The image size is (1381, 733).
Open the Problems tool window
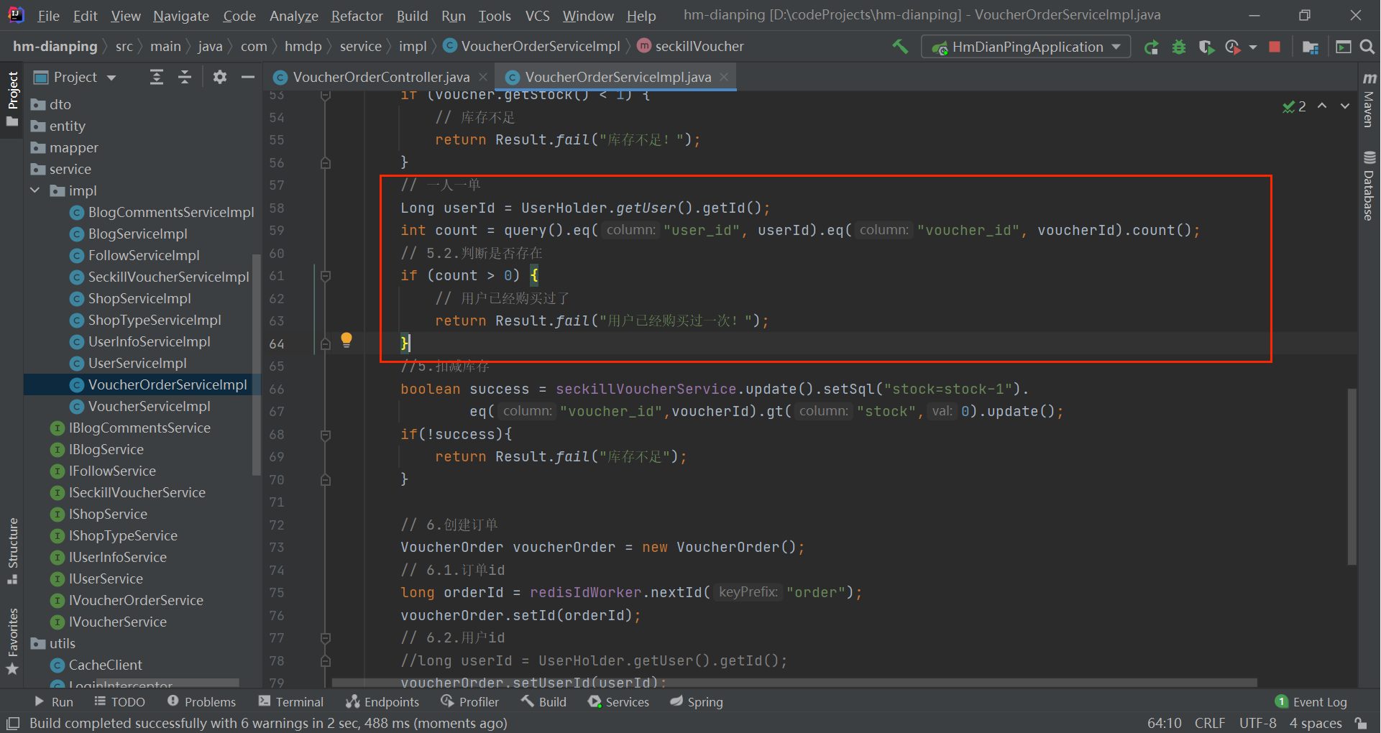[201, 702]
